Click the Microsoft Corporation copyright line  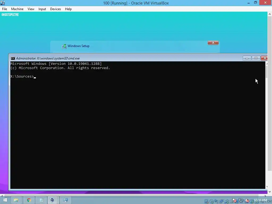click(60, 68)
